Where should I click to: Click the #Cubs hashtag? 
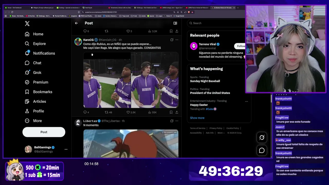click(209, 109)
